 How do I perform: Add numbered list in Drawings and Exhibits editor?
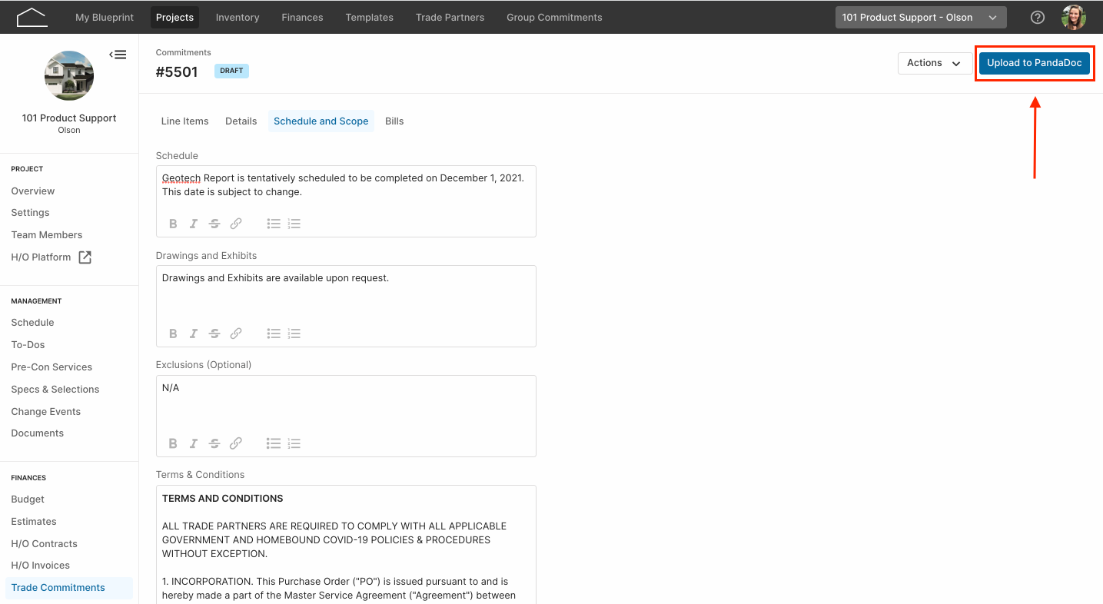[294, 334]
